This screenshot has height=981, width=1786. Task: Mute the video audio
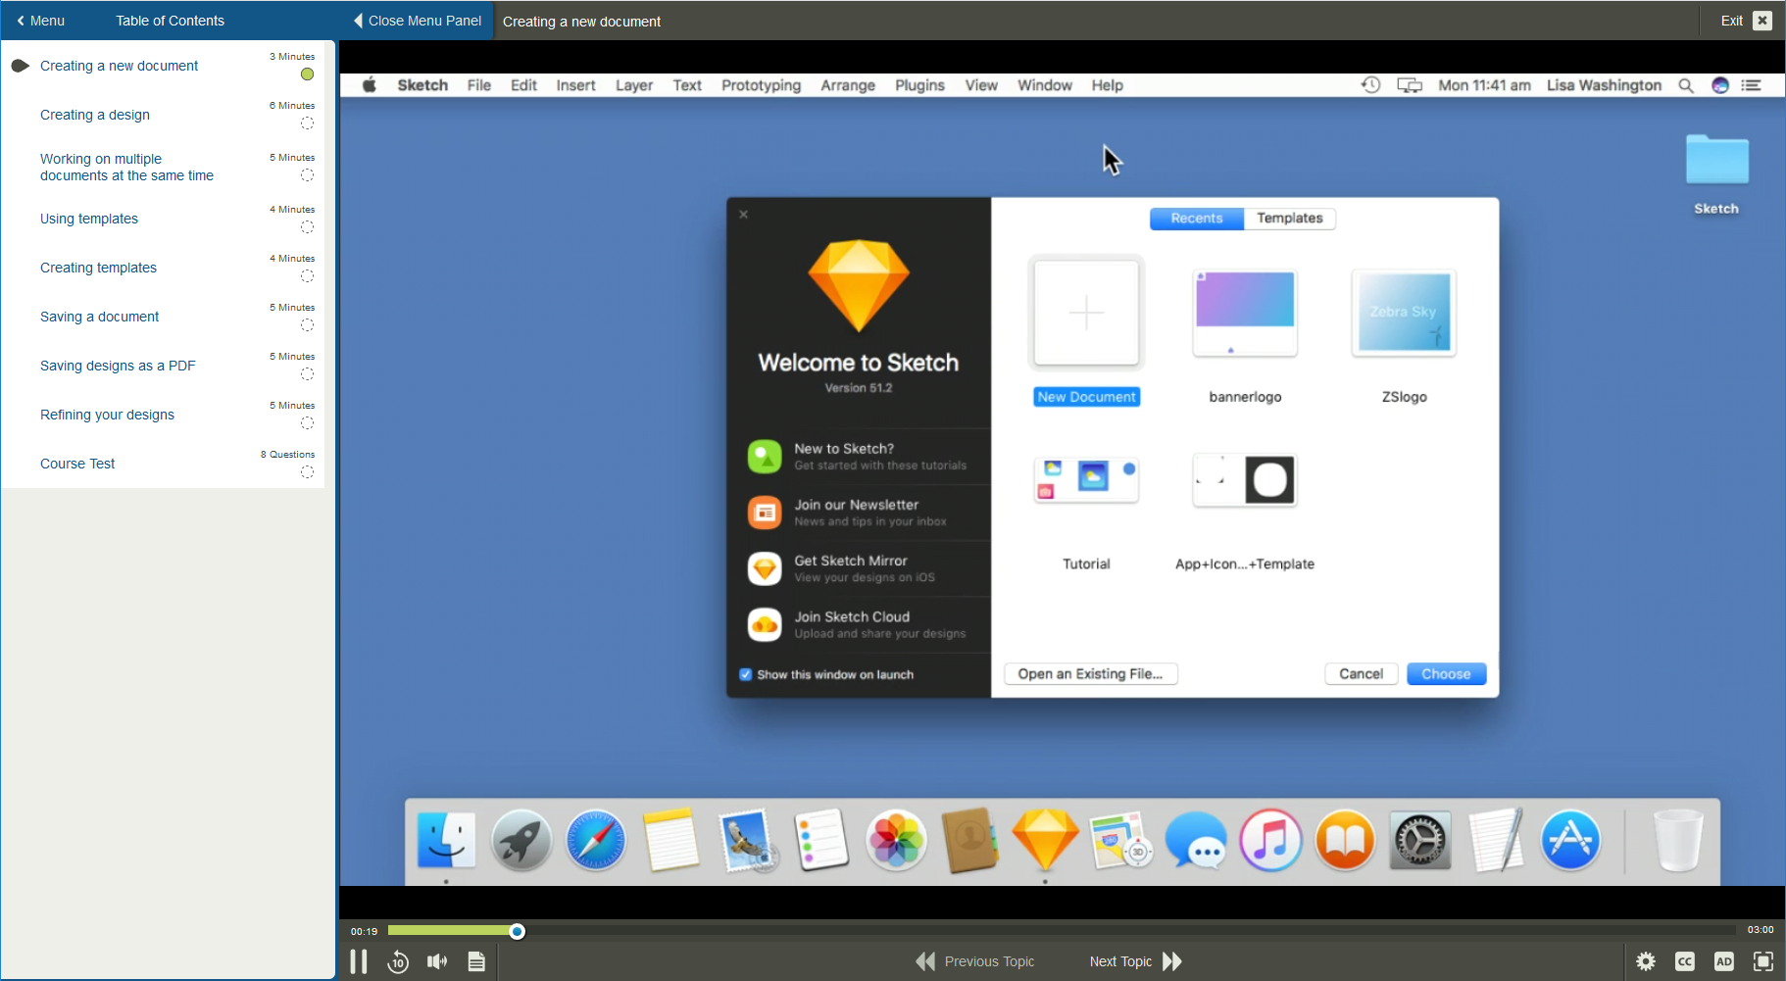(437, 961)
